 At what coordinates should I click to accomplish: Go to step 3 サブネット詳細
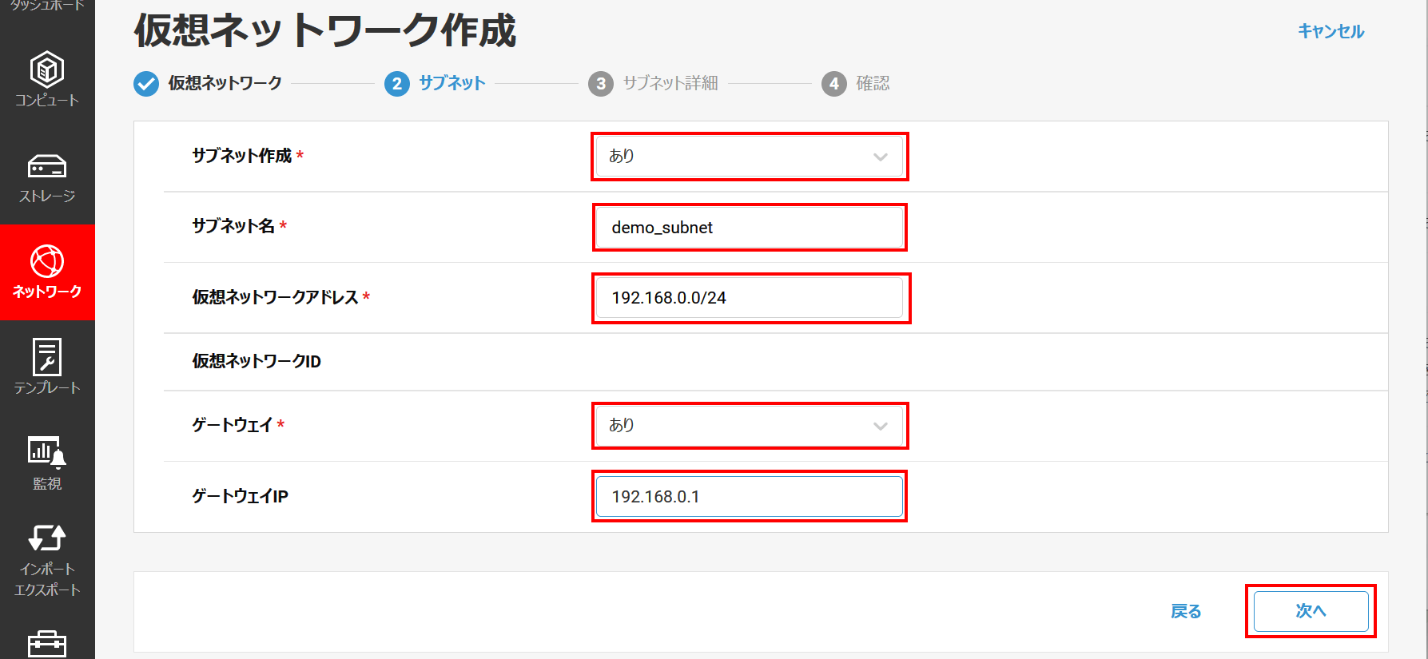(654, 83)
